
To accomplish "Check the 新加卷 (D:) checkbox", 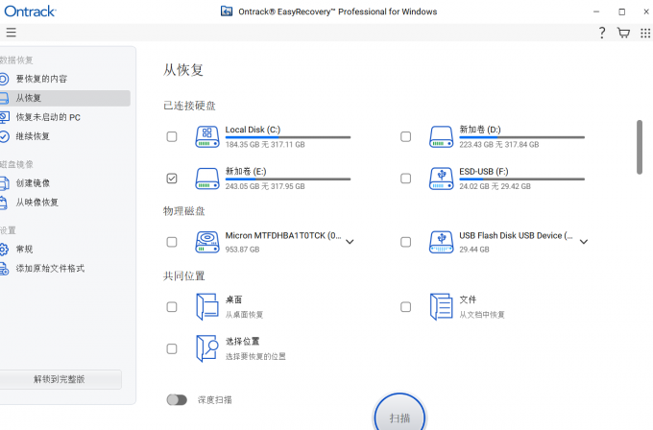I will (x=405, y=136).
